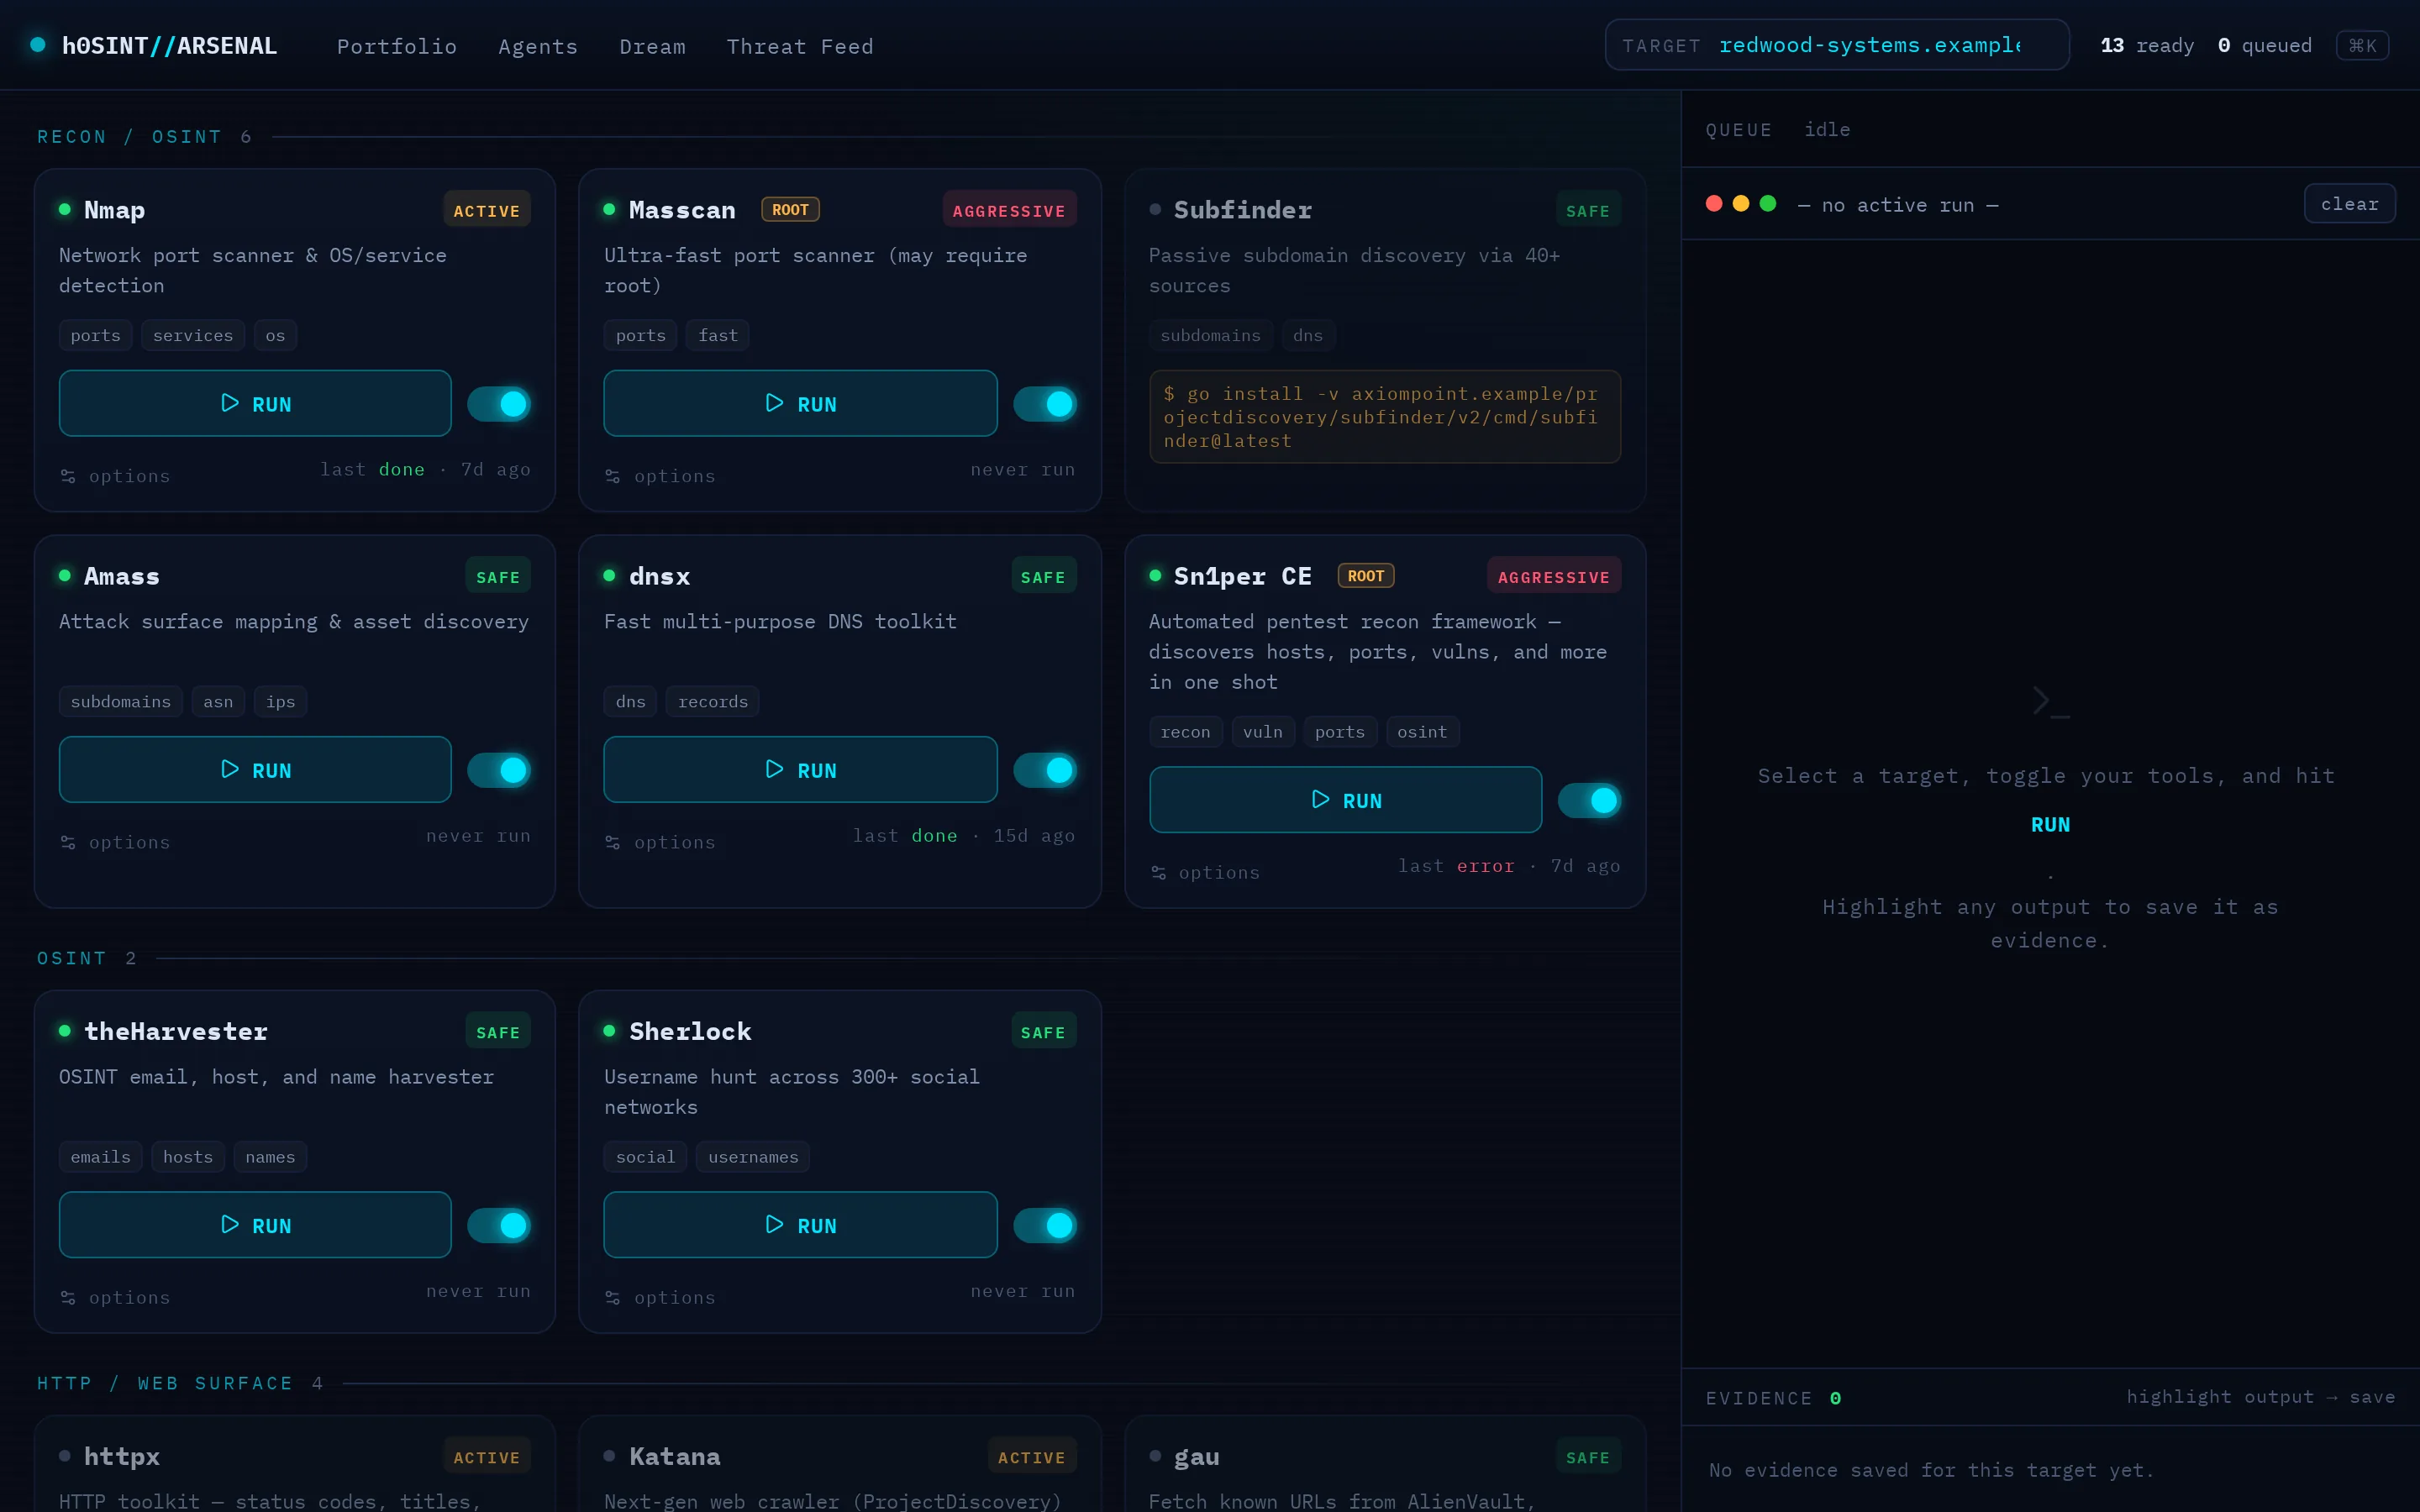Screen dimensions: 2420x1512
Task: Click Sn1per CE ROOT badge
Action: pos(1366,575)
